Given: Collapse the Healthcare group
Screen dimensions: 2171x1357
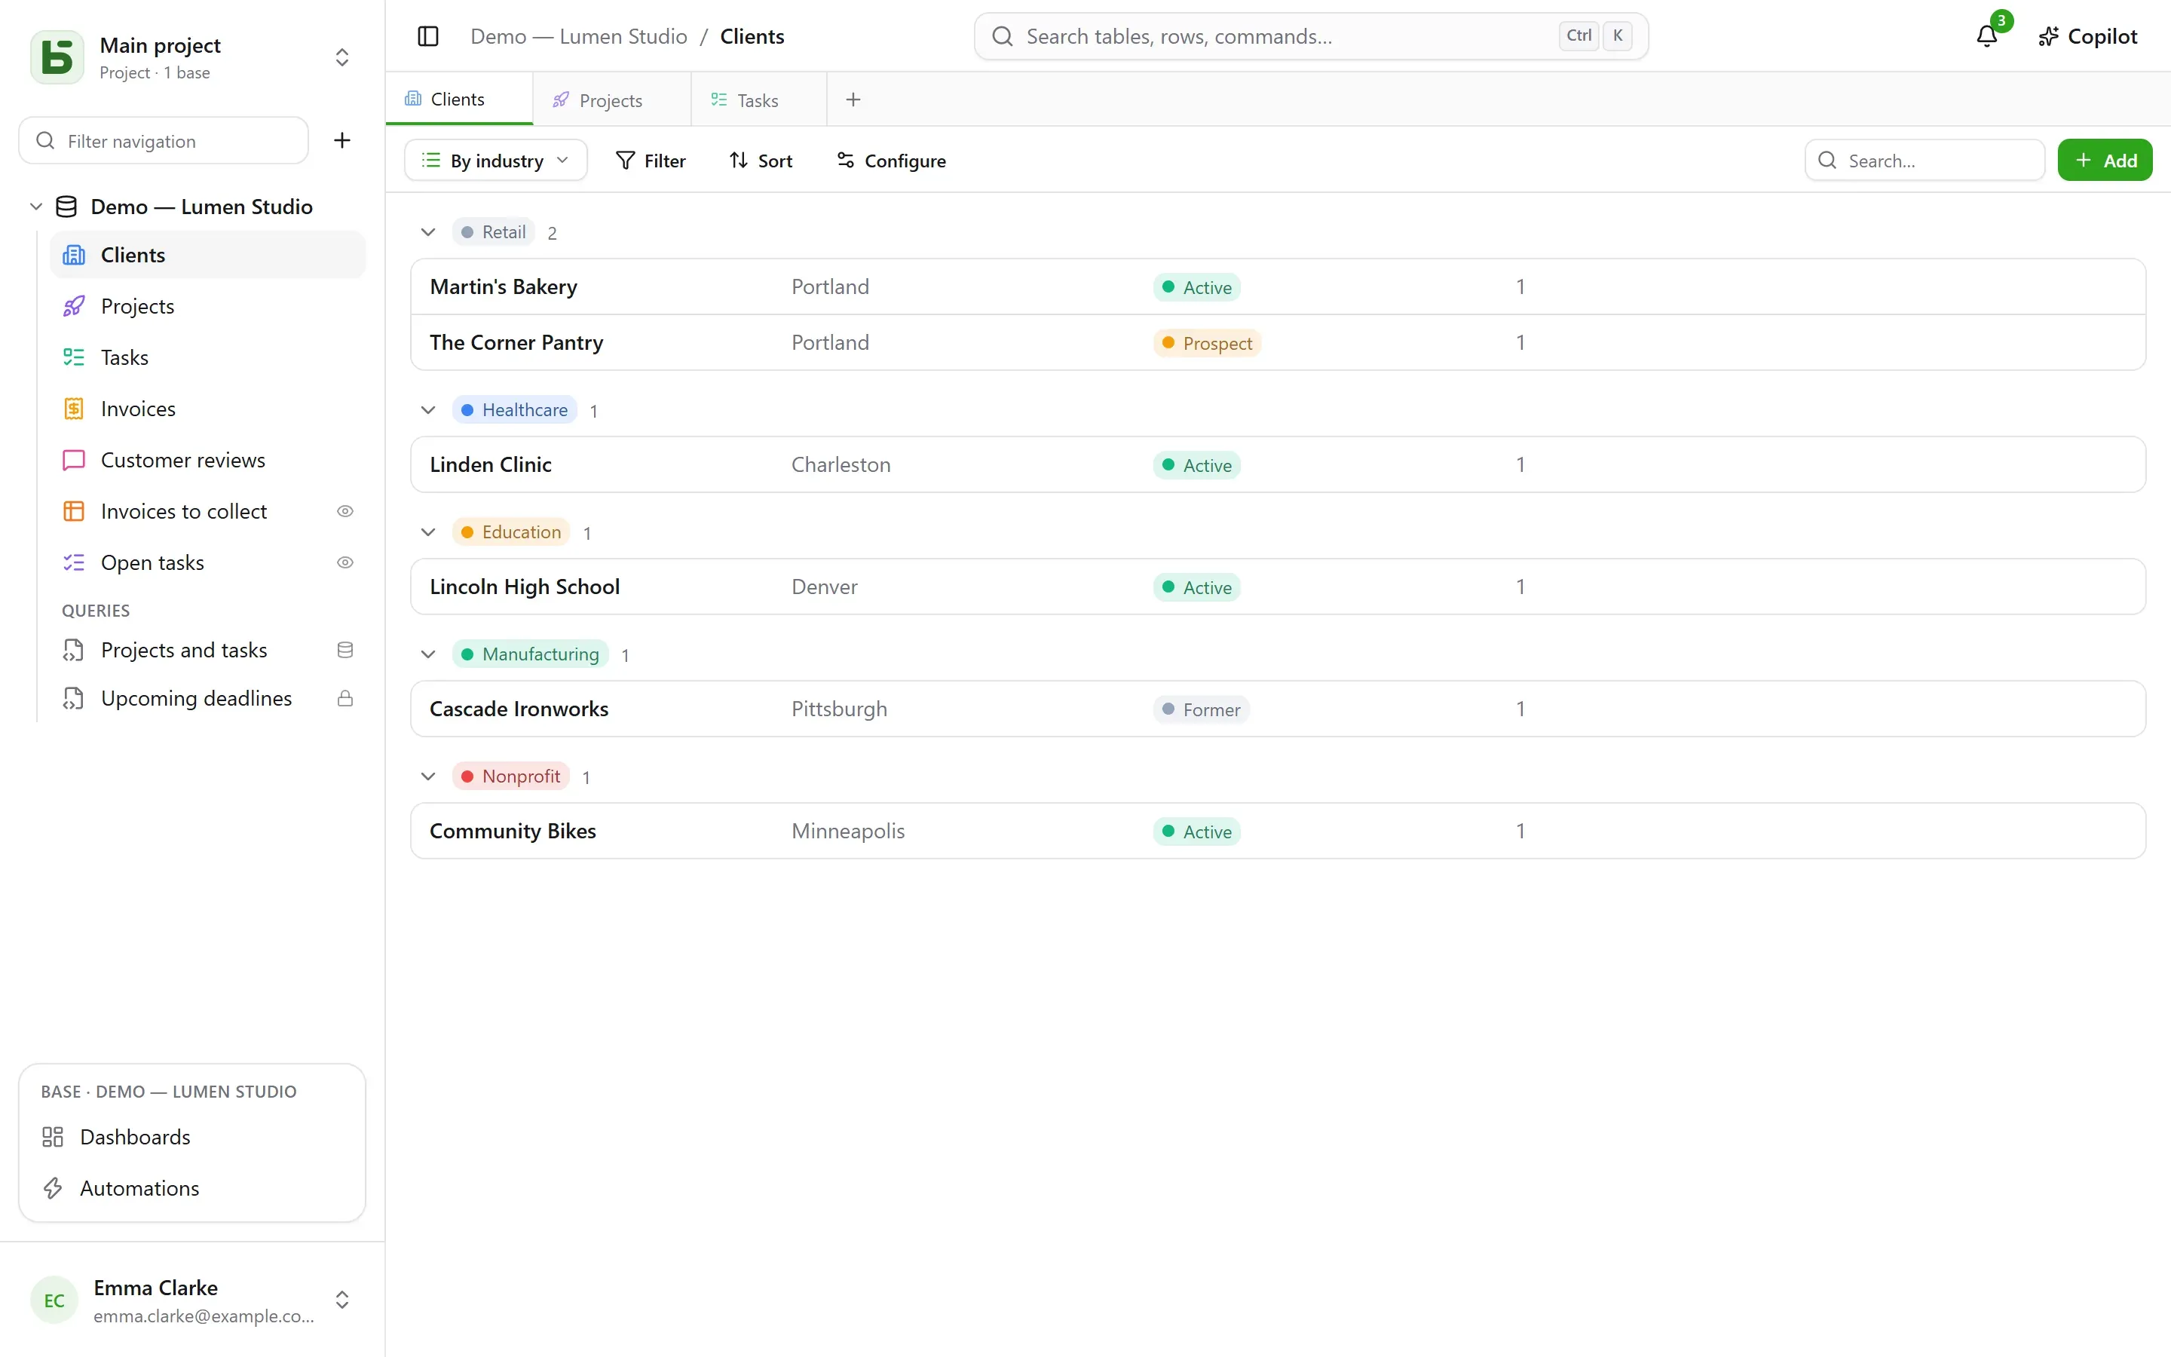Looking at the screenshot, I should pos(428,410).
